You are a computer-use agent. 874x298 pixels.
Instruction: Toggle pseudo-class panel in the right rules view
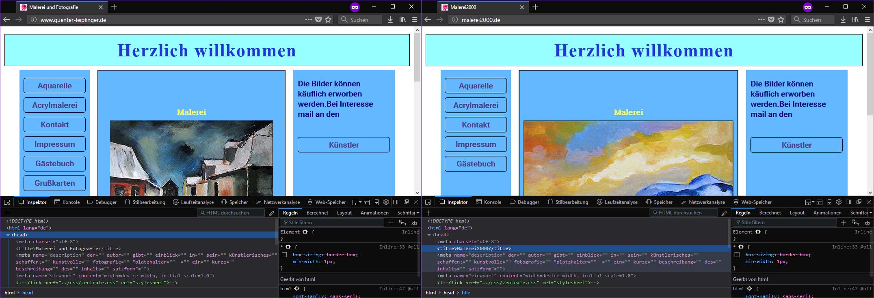(855, 223)
